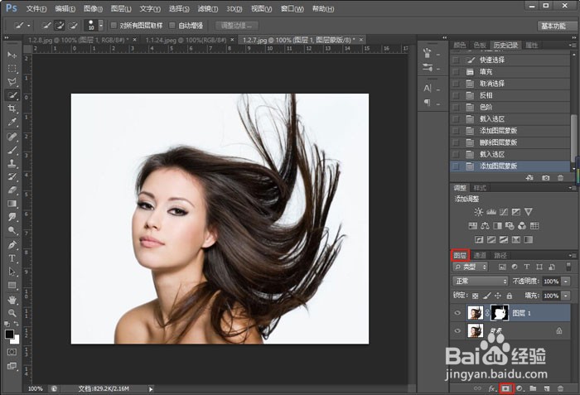Click foreground color black swatch

[x=9, y=334]
